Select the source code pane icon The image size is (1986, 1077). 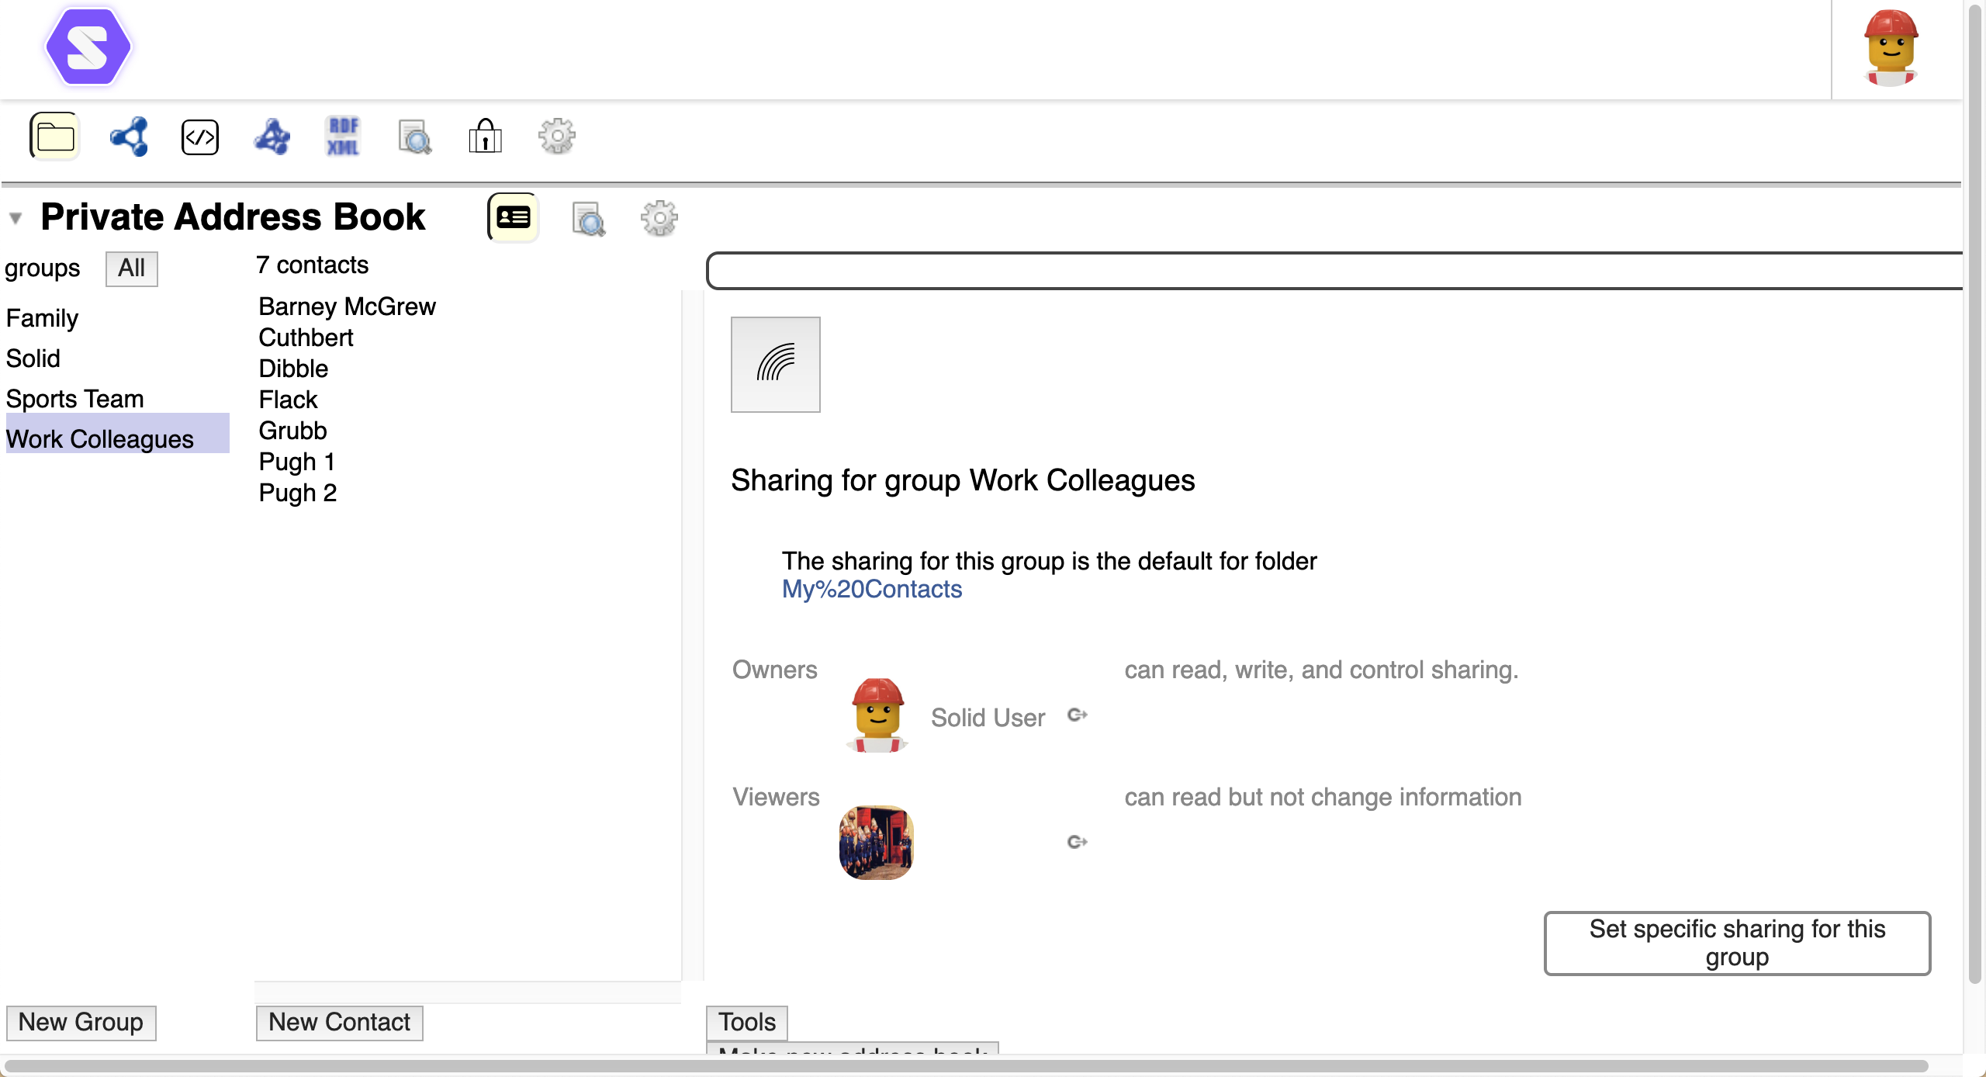(199, 137)
